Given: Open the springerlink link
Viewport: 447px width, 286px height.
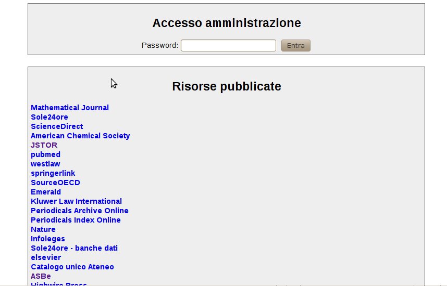Looking at the screenshot, I should pos(53,173).
